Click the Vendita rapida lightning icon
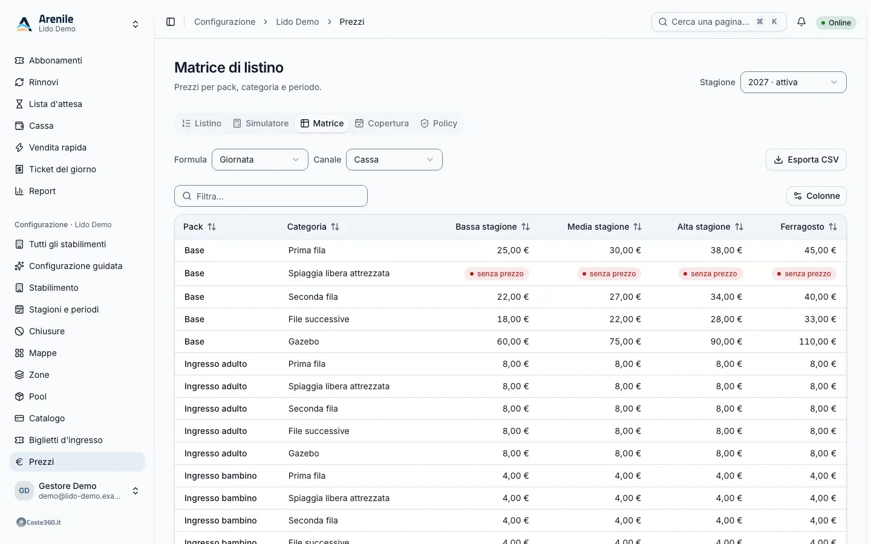Screen dimensions: 871x544 tap(19, 147)
